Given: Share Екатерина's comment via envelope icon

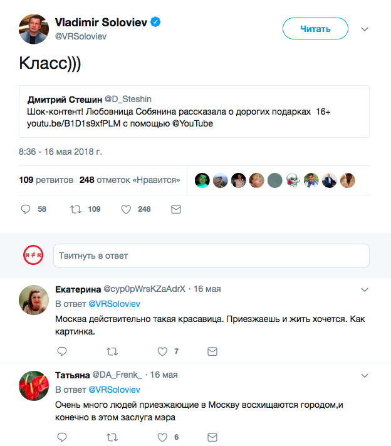Looking at the screenshot, I should tap(212, 351).
